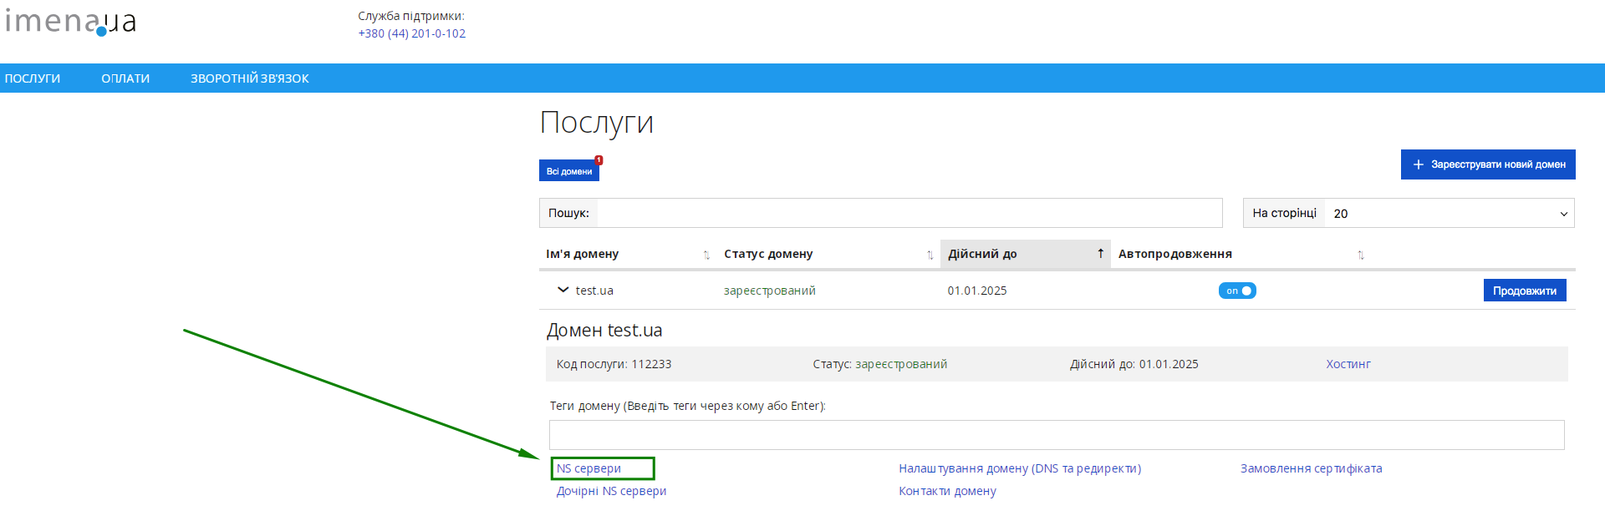Click the imena.ua logo
The height and width of the screenshot is (531, 1605).
point(70,22)
